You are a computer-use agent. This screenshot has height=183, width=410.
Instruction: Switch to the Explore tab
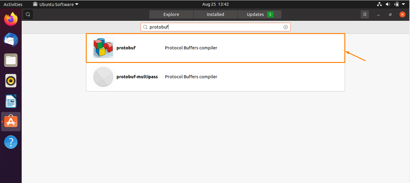pyautogui.click(x=171, y=14)
